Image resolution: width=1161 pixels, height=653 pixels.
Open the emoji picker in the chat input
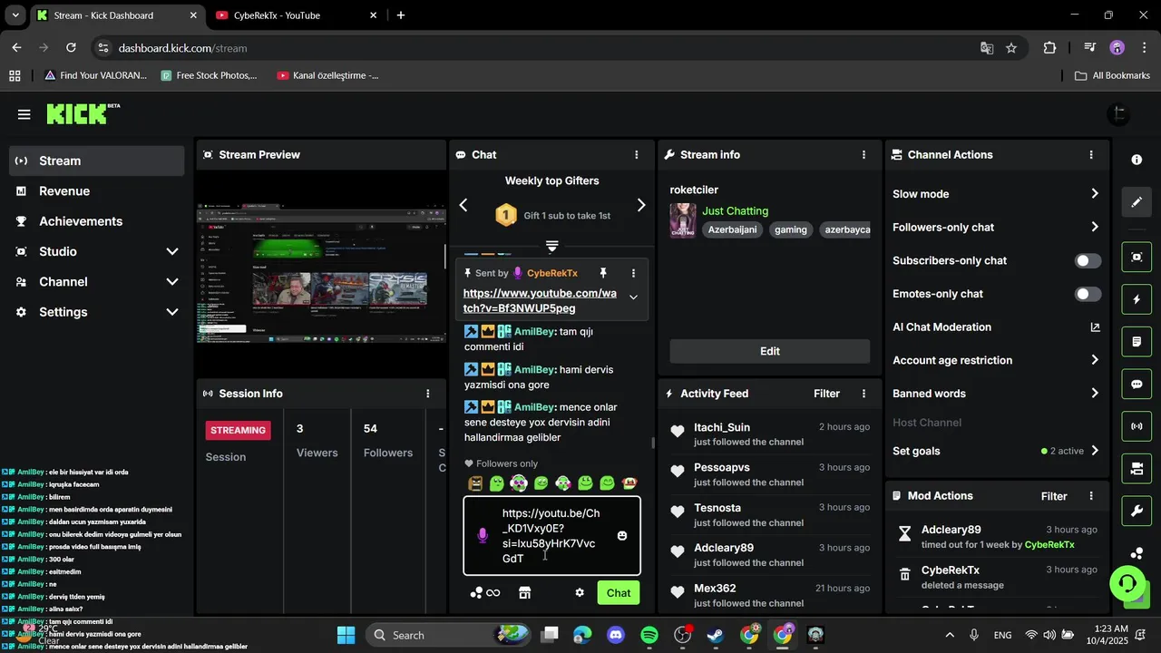pos(622,536)
